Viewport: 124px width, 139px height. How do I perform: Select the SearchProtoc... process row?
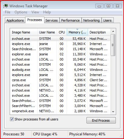(x=60, y=101)
